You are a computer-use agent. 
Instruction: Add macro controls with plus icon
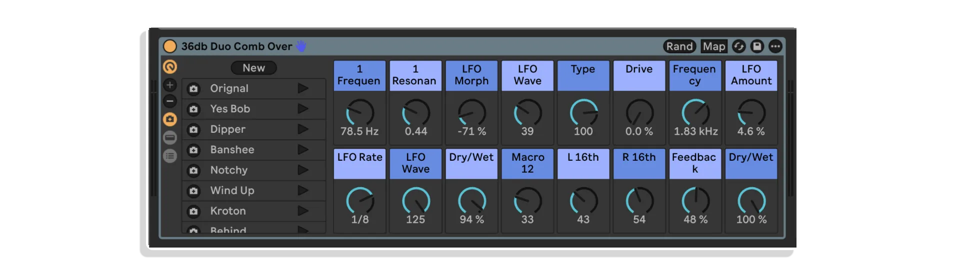[170, 85]
